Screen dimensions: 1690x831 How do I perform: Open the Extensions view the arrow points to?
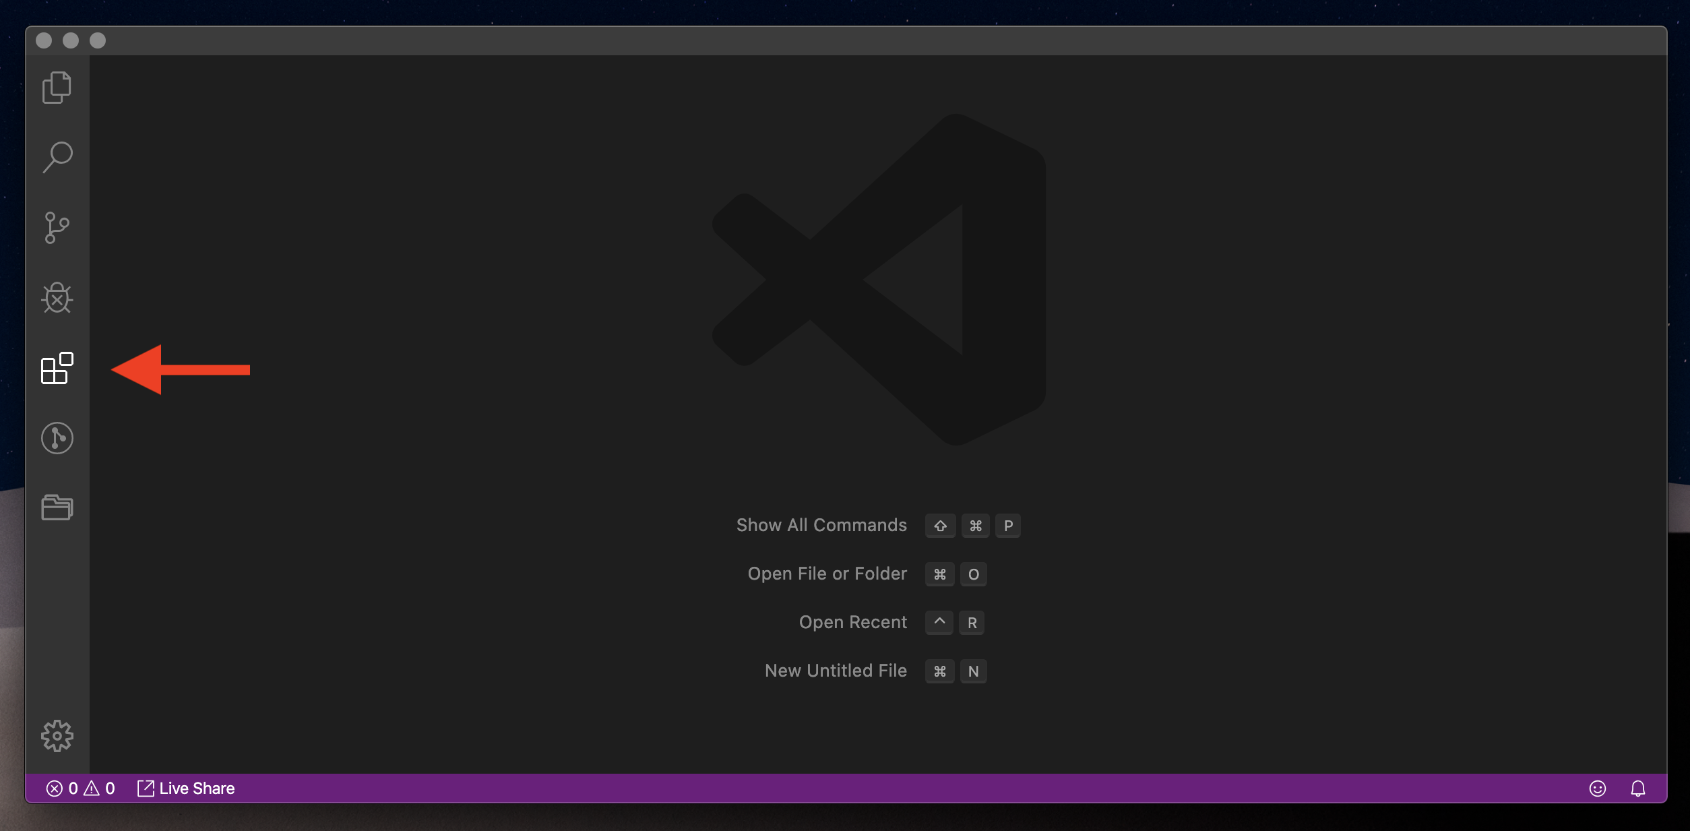coord(57,369)
